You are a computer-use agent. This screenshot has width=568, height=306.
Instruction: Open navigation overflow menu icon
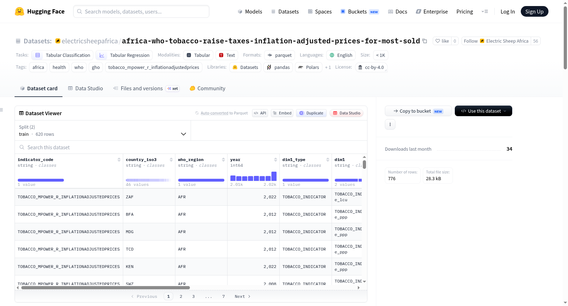485,11
